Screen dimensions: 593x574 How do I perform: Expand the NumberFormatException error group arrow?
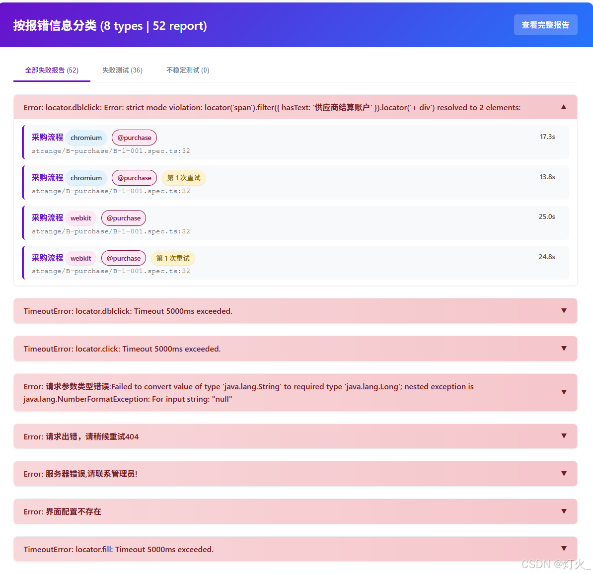[564, 392]
